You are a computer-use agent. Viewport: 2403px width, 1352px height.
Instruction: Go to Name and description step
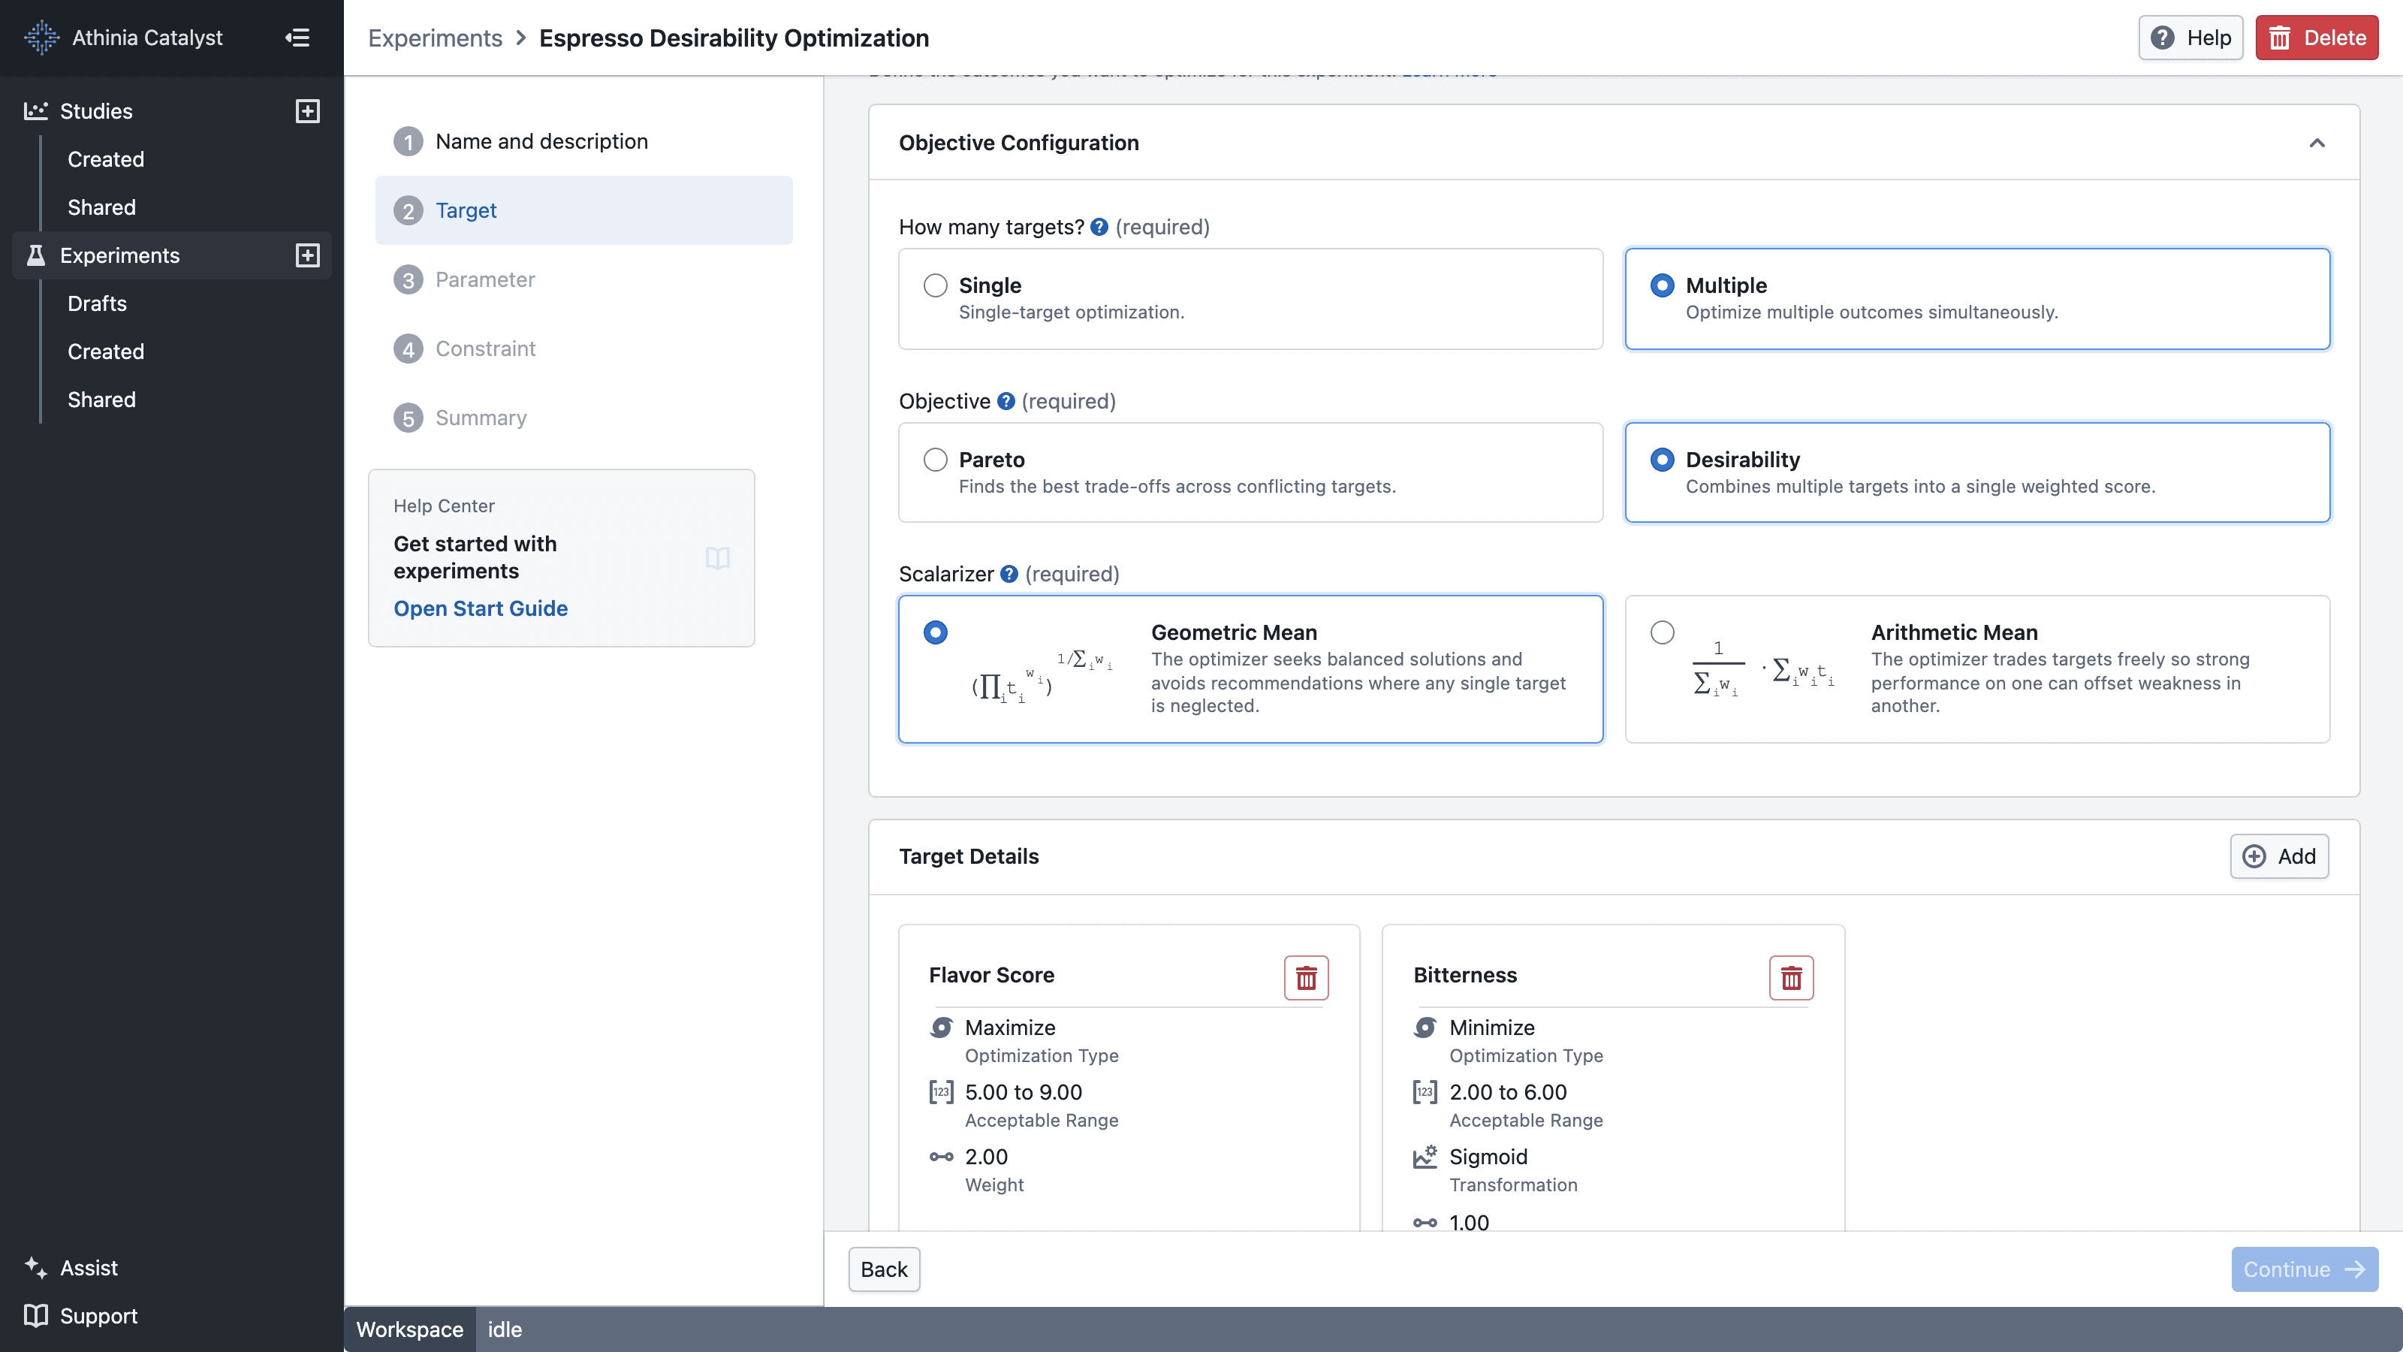coord(584,142)
